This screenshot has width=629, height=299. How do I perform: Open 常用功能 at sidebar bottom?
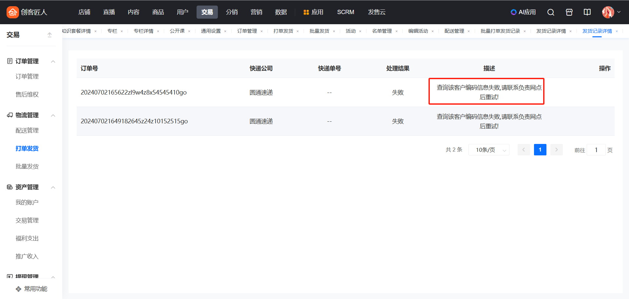32,289
